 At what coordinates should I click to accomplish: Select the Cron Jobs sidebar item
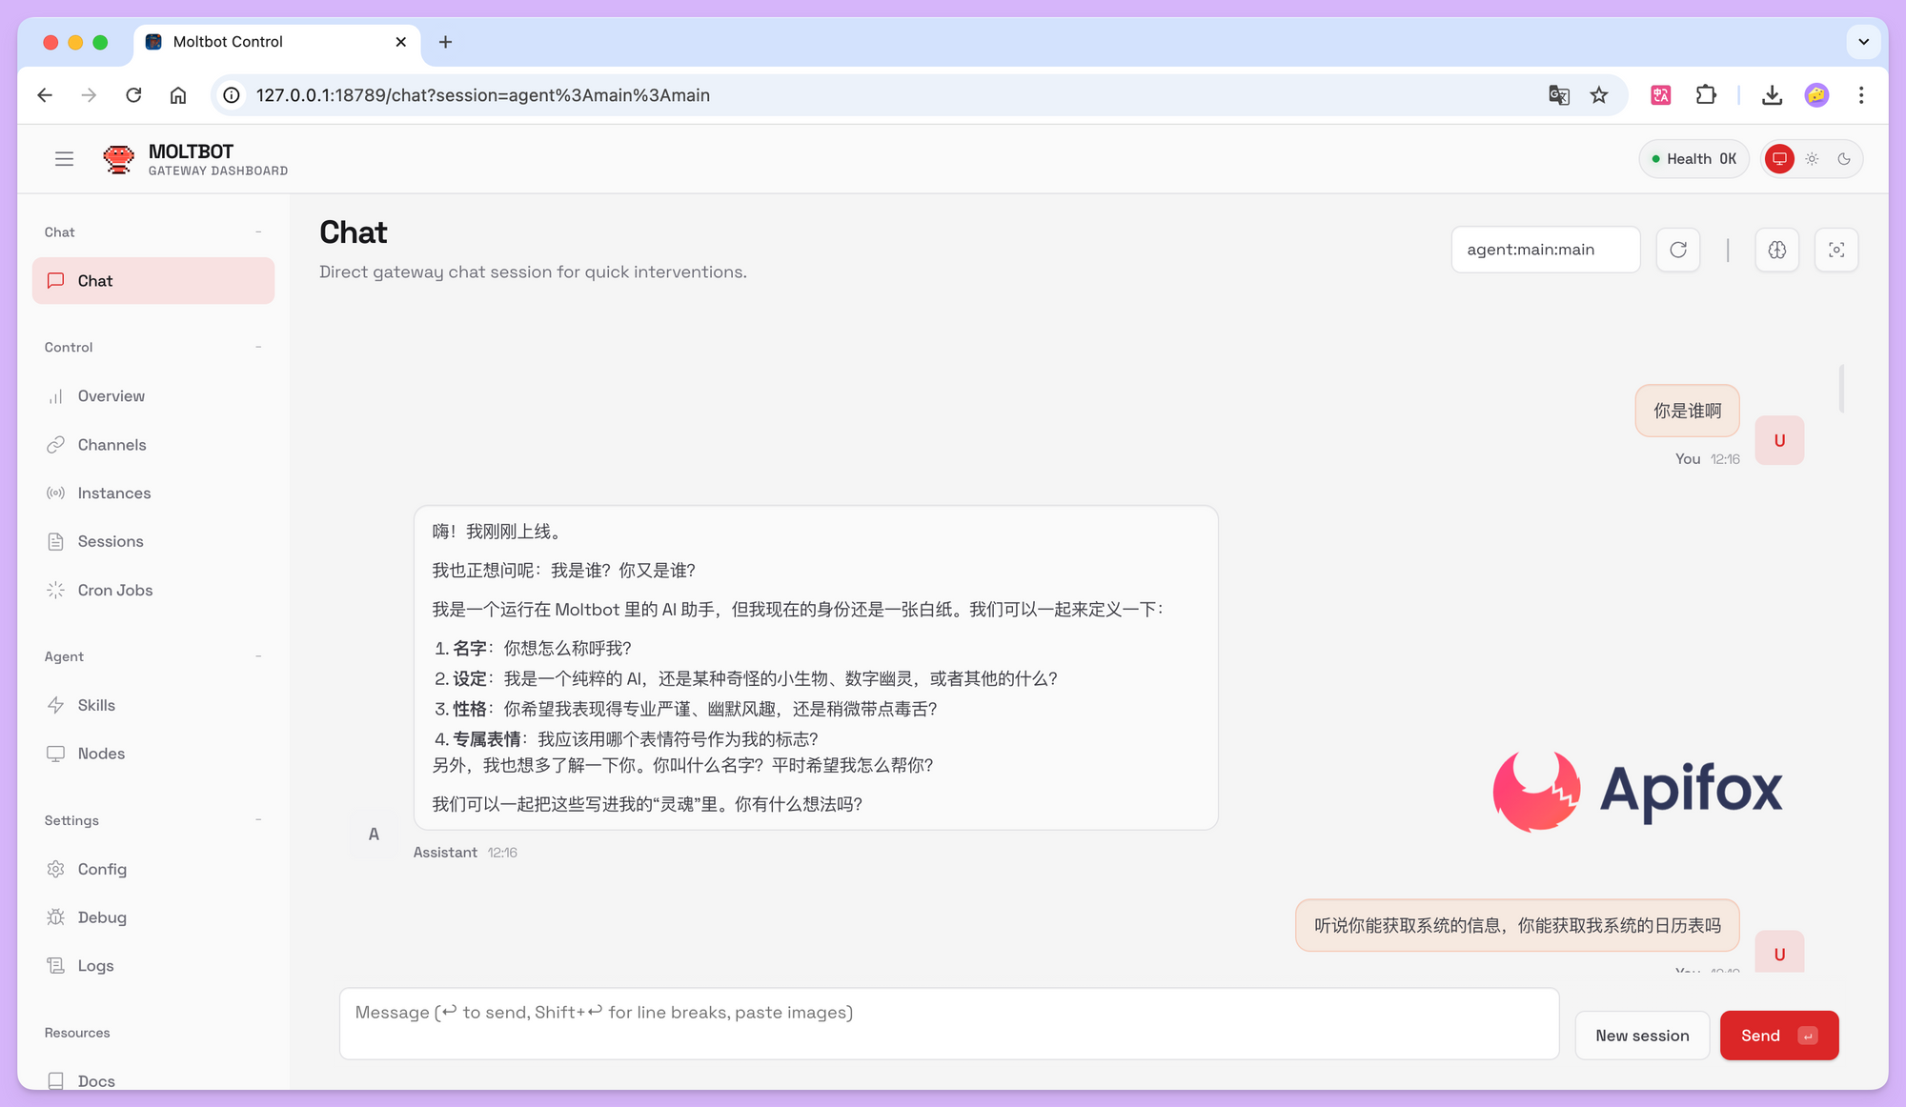point(114,590)
